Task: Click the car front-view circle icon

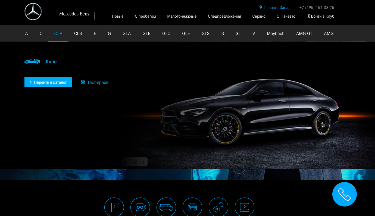Action: [192, 207]
